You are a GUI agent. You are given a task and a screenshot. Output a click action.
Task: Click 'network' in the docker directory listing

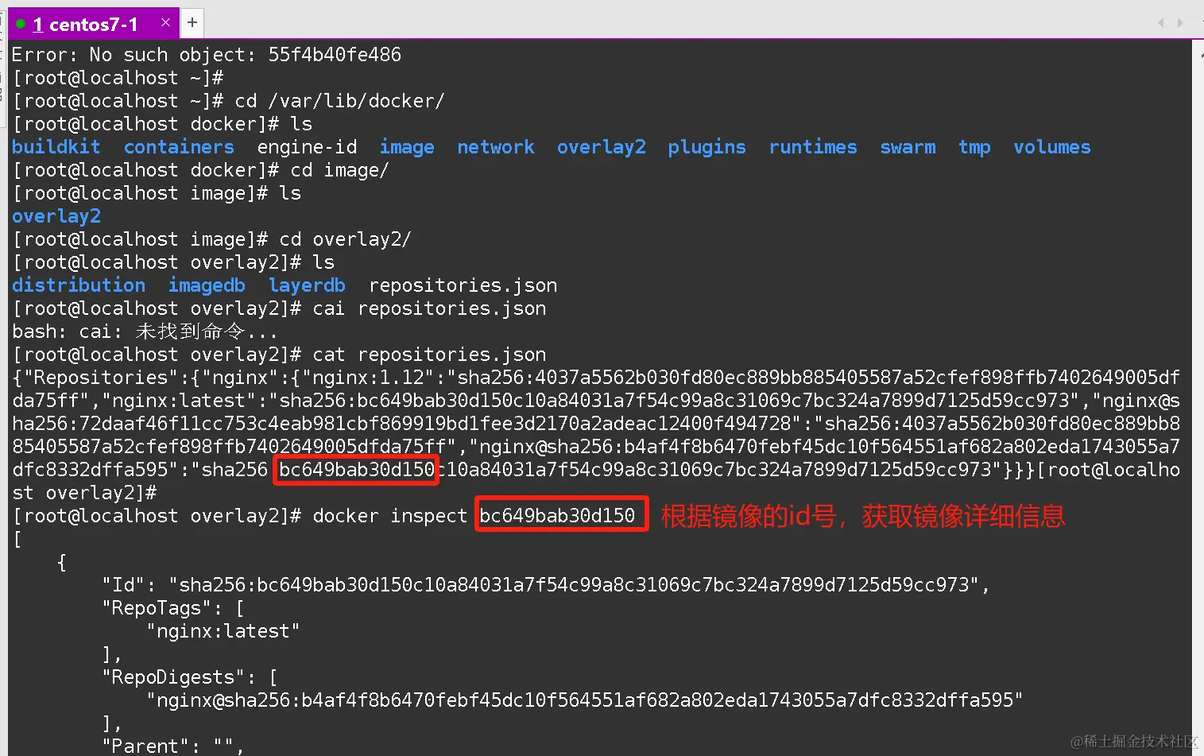coord(496,147)
